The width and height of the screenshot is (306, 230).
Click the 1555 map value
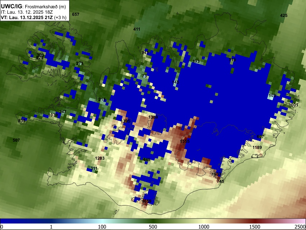click(x=185, y=141)
